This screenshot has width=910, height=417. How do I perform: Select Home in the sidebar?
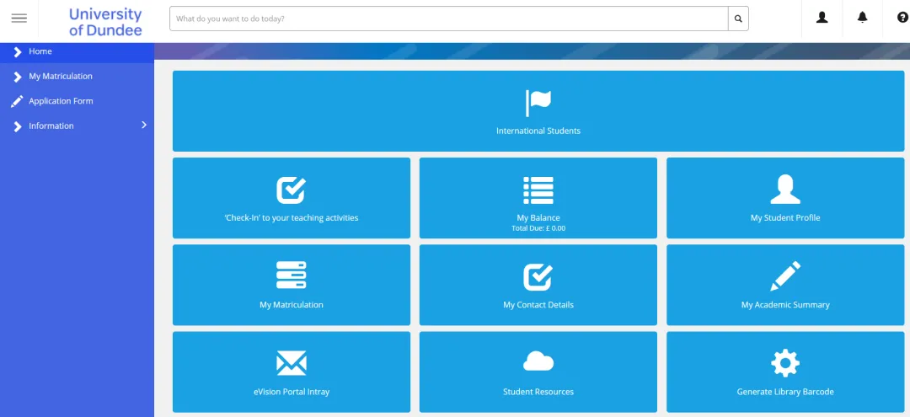click(78, 51)
